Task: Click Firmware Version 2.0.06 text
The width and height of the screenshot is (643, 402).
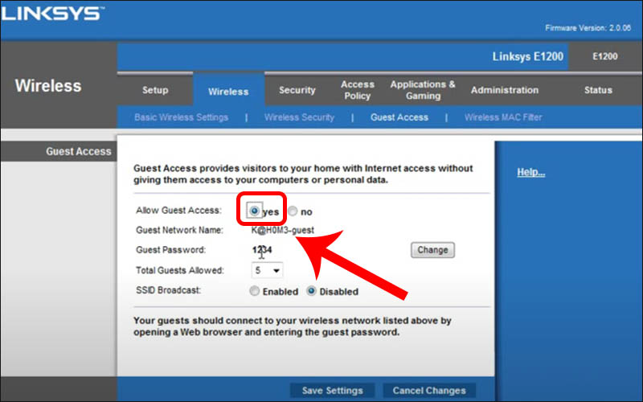Action: click(x=588, y=28)
